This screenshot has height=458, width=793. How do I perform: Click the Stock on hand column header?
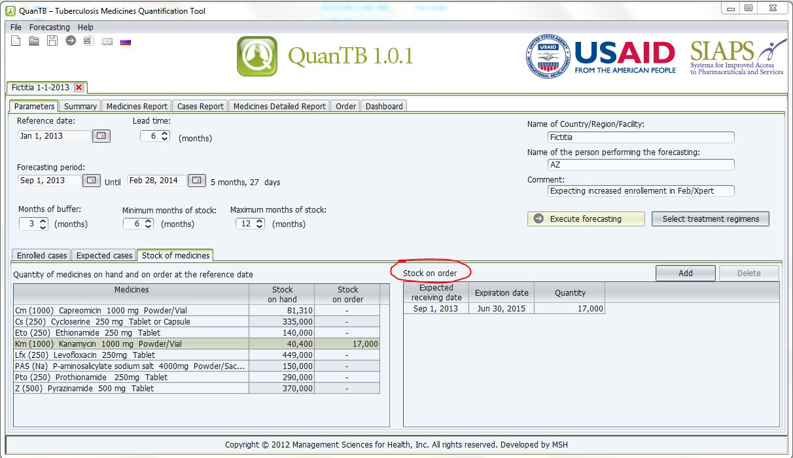pyautogui.click(x=282, y=294)
